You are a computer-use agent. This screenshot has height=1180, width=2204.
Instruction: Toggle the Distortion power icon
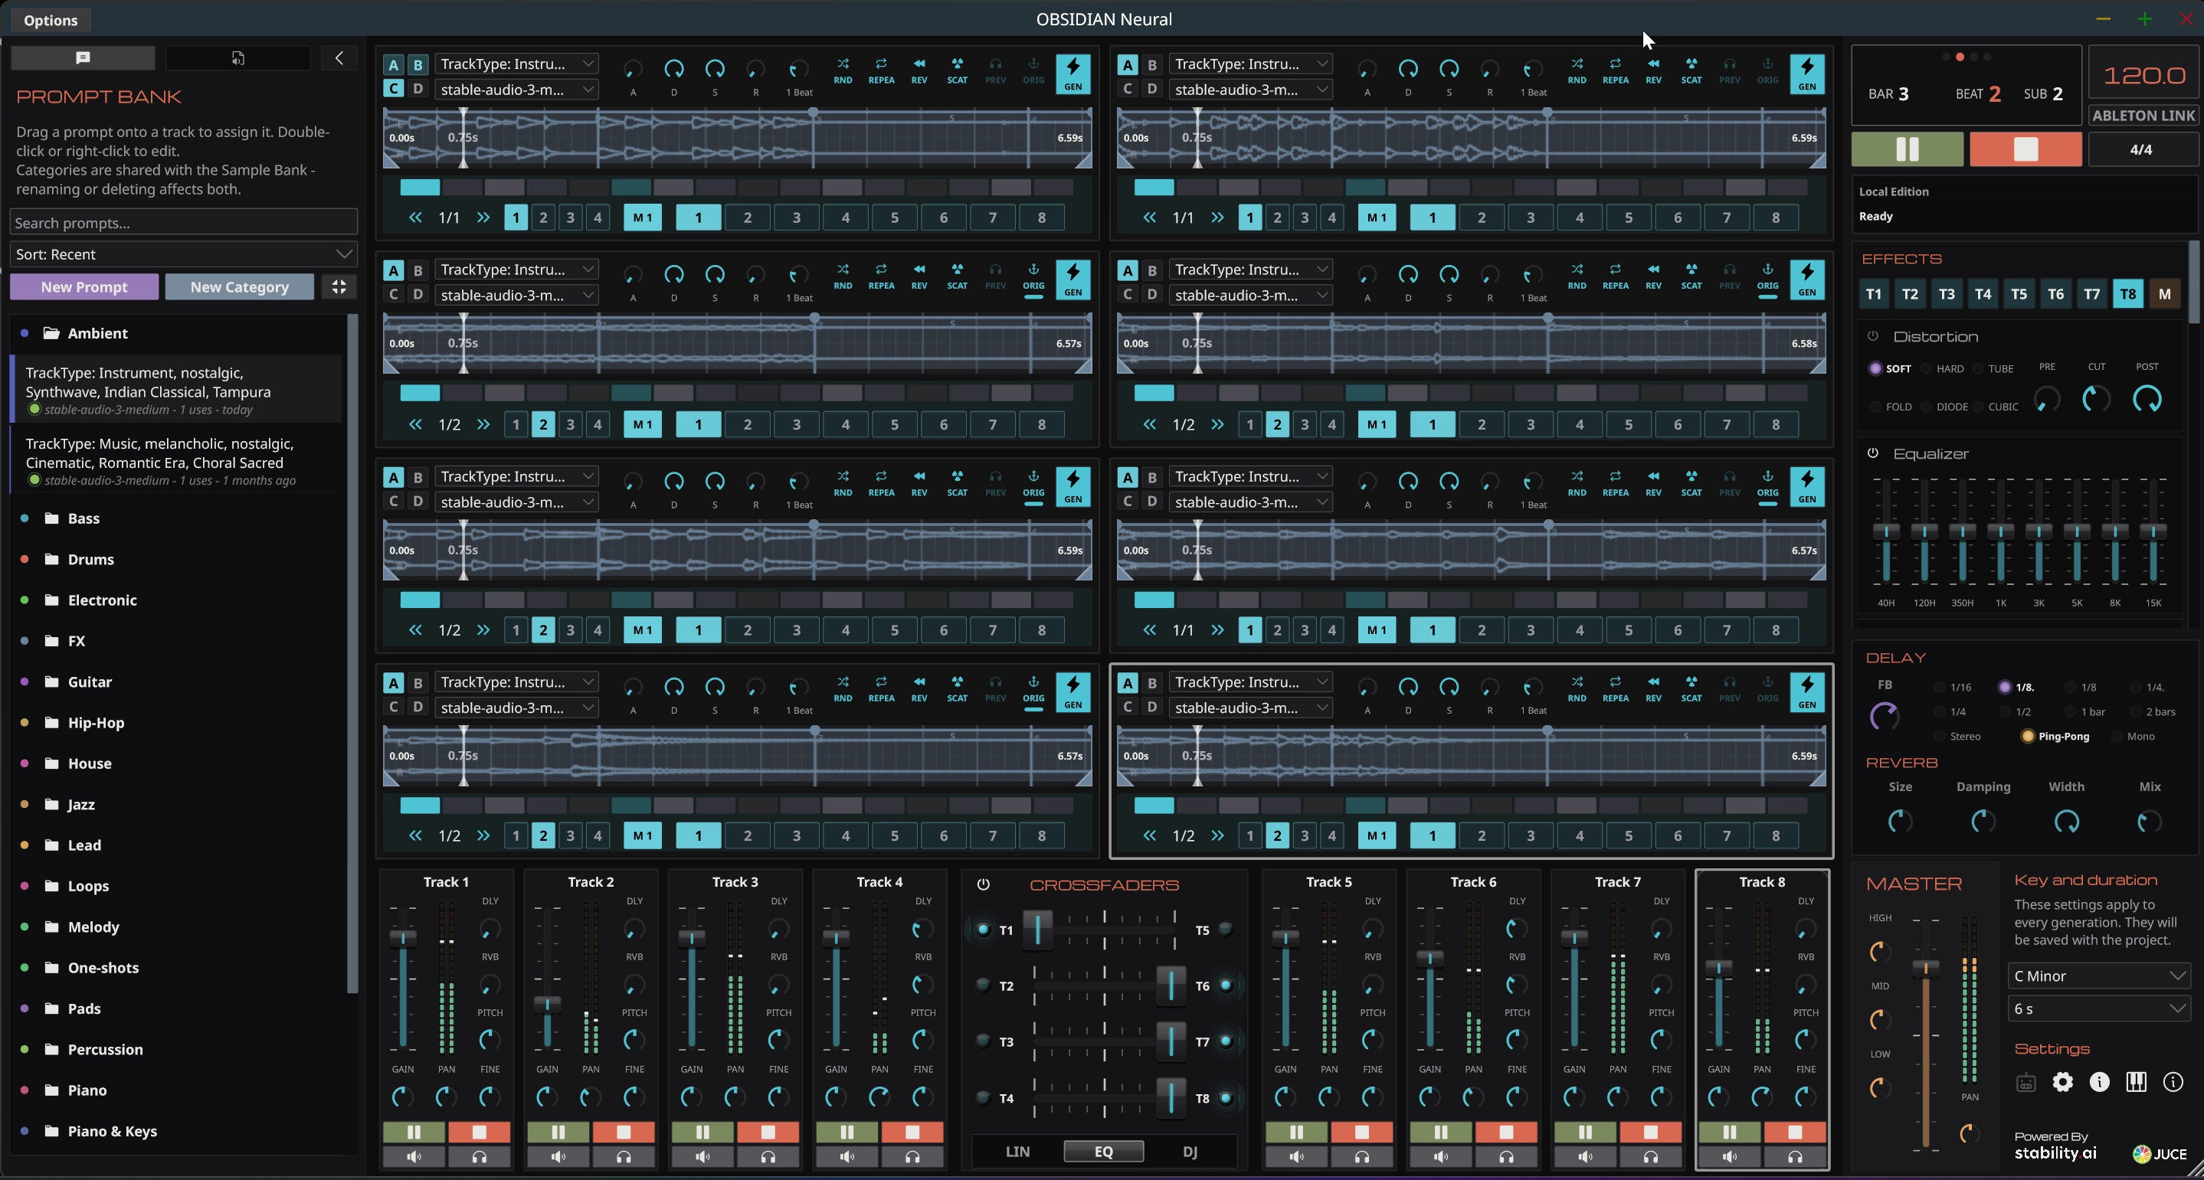click(x=1873, y=337)
